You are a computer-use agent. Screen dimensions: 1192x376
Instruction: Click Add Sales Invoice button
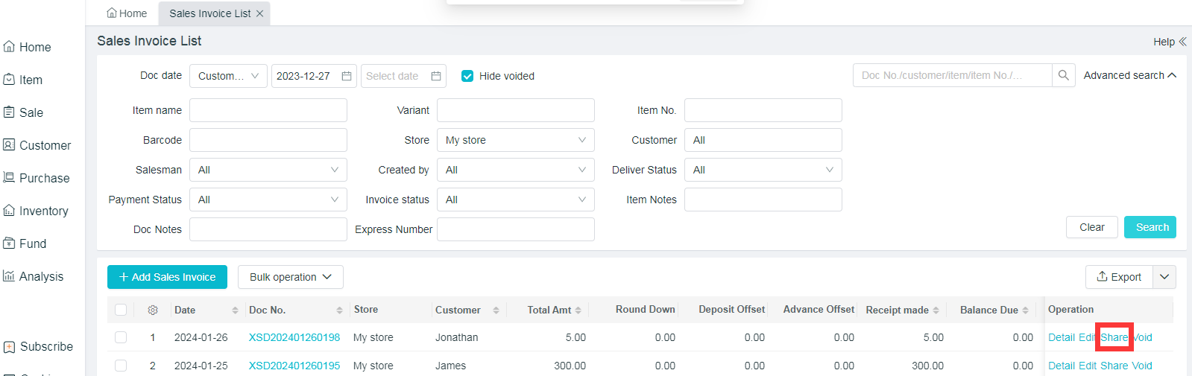click(168, 277)
